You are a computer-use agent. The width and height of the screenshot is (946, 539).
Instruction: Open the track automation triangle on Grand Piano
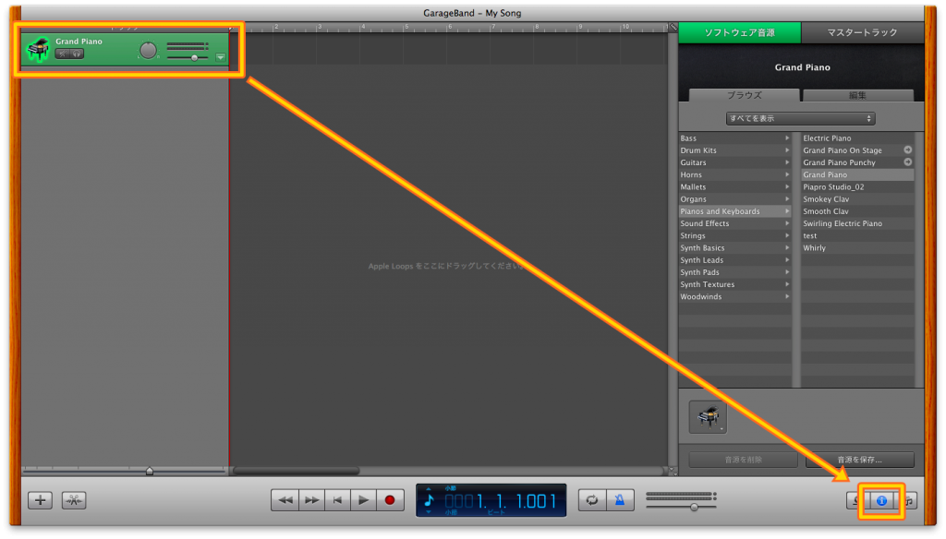(221, 57)
